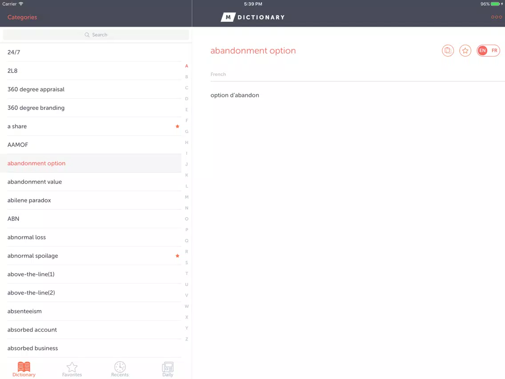
Task: Jump to letter A in index
Action: point(186,66)
